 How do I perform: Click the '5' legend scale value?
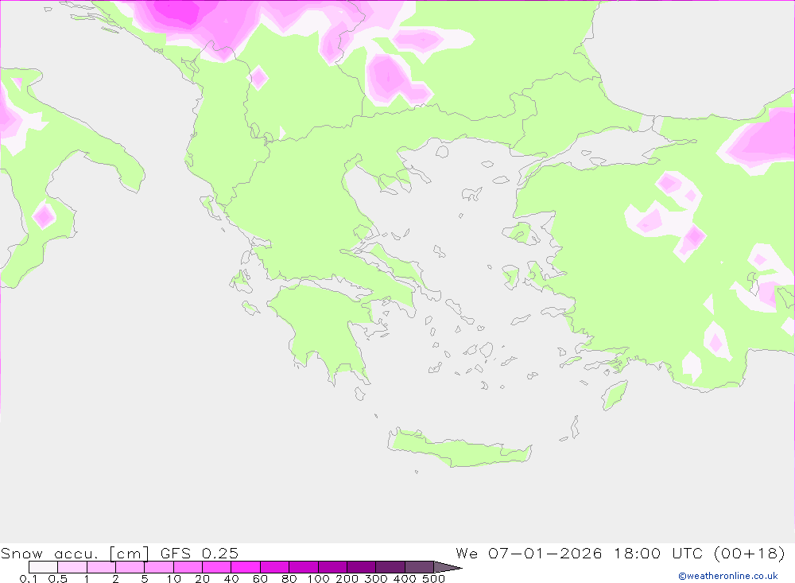pos(145,578)
